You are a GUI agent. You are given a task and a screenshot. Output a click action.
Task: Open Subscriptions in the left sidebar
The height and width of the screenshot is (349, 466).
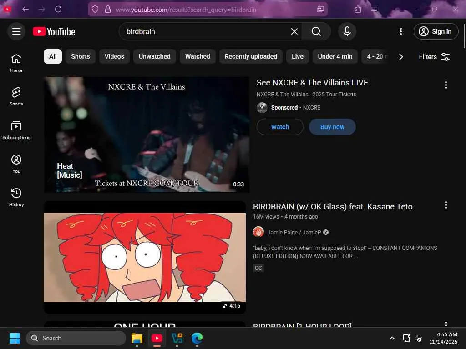16,130
